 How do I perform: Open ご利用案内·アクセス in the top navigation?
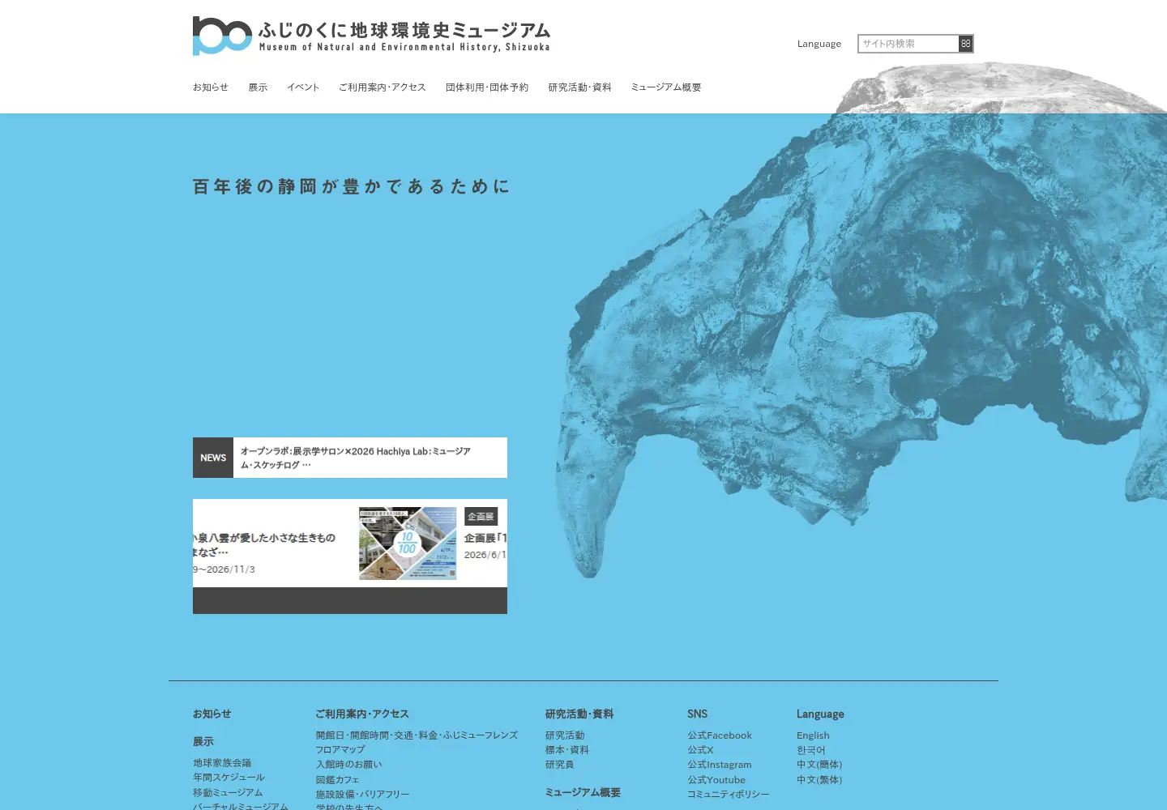[382, 87]
